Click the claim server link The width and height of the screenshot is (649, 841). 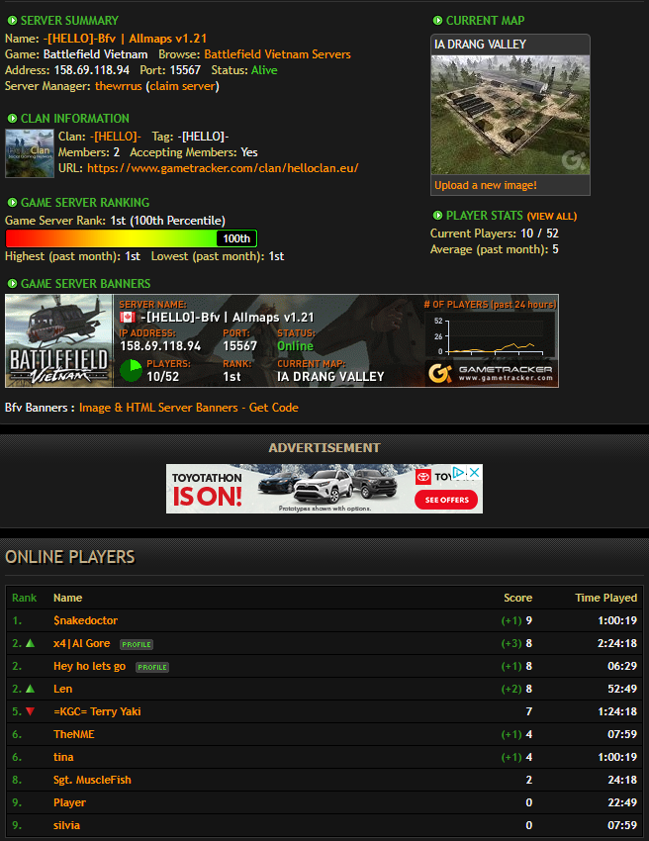coord(182,86)
